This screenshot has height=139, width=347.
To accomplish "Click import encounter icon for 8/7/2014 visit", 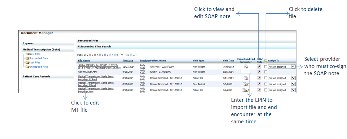I will tap(245, 90).
